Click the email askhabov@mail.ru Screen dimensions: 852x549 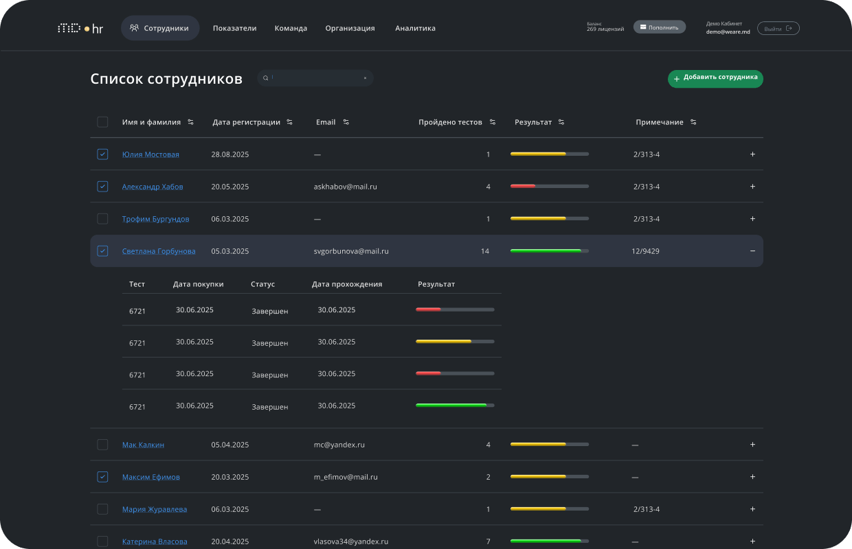tap(346, 187)
